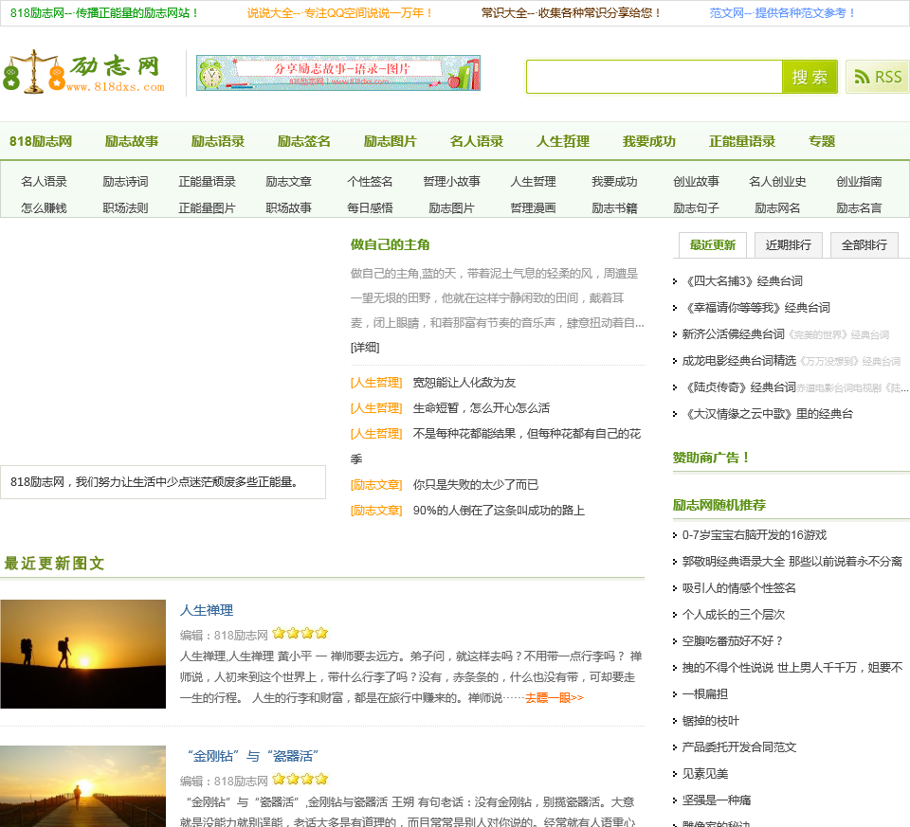Open 一根扁担 sidebar link
910x827 pixels.
click(704, 694)
